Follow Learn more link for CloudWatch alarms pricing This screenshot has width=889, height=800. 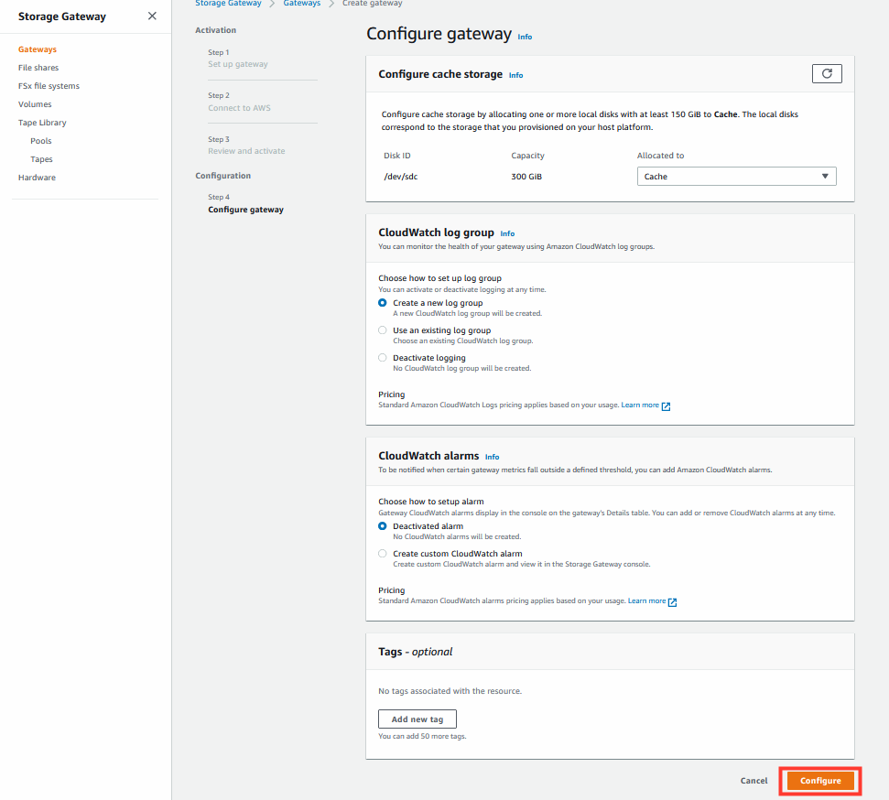click(647, 601)
